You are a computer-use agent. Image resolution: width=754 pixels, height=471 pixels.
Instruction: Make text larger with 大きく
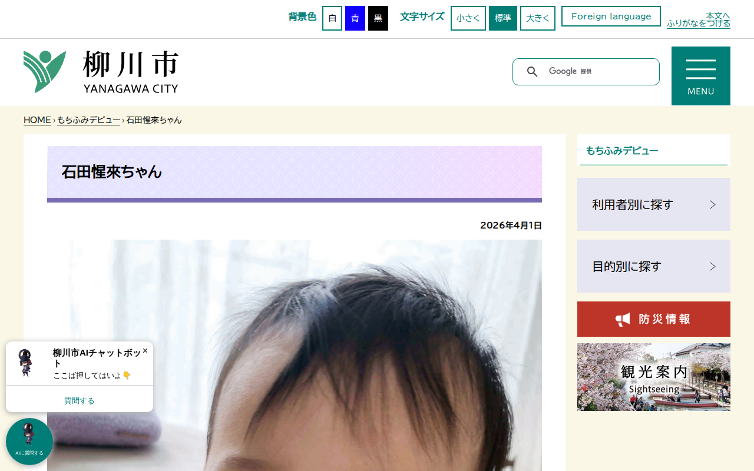point(538,18)
